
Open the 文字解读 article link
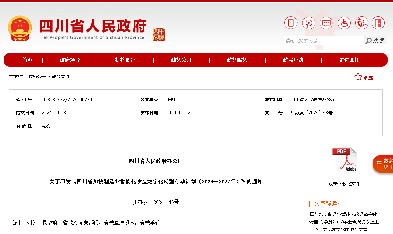pyautogui.click(x=343, y=222)
